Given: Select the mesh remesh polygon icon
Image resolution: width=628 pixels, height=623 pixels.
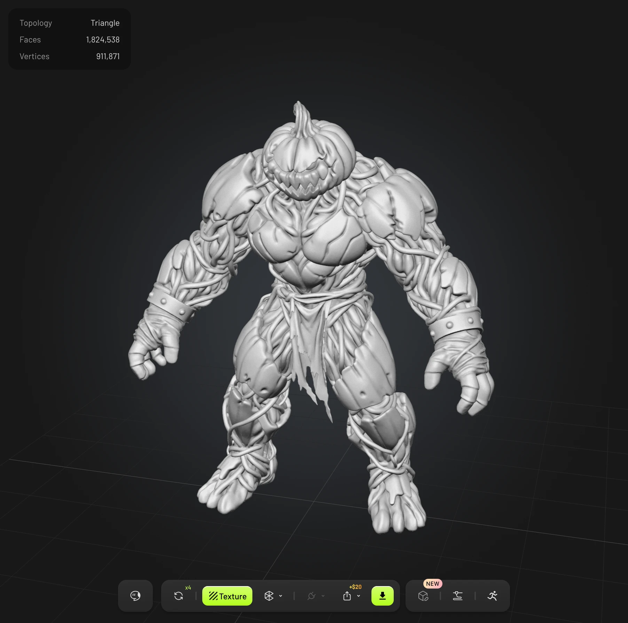Looking at the screenshot, I should click(269, 596).
